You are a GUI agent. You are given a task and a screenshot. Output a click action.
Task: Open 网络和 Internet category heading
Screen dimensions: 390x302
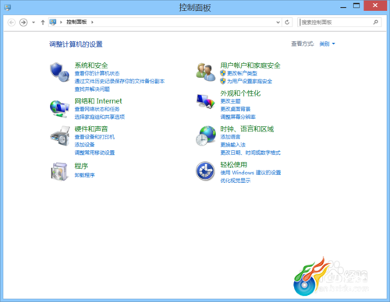point(98,101)
